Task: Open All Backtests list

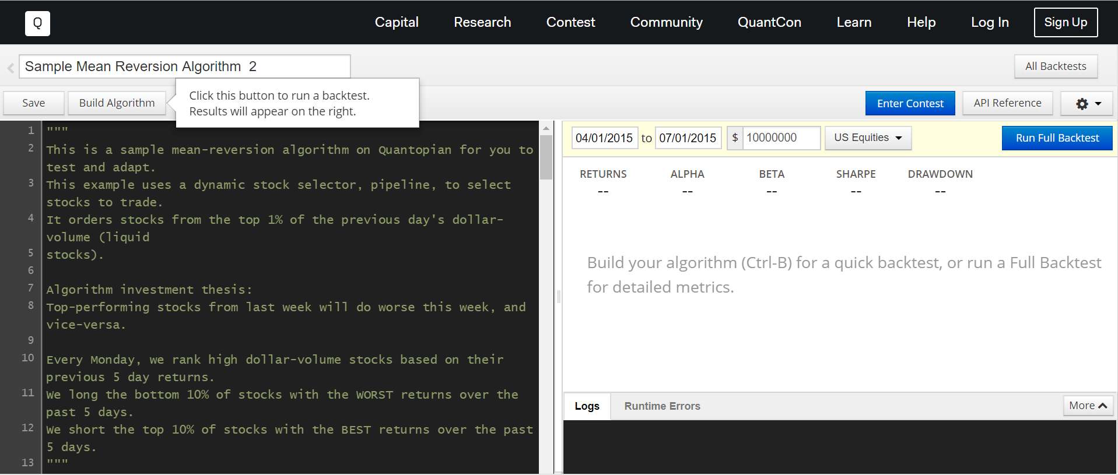Action: click(x=1056, y=66)
